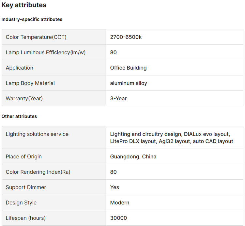245x226 pixels.
Task: Click the Other attributes subheading
Action: pos(19,116)
